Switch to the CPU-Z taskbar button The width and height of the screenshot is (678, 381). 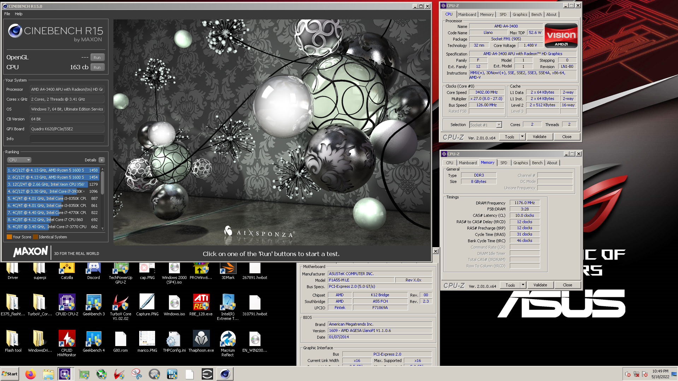click(x=65, y=374)
